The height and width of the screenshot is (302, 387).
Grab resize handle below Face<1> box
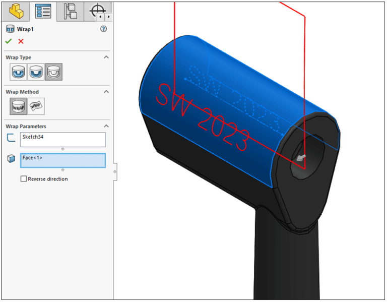click(x=62, y=170)
